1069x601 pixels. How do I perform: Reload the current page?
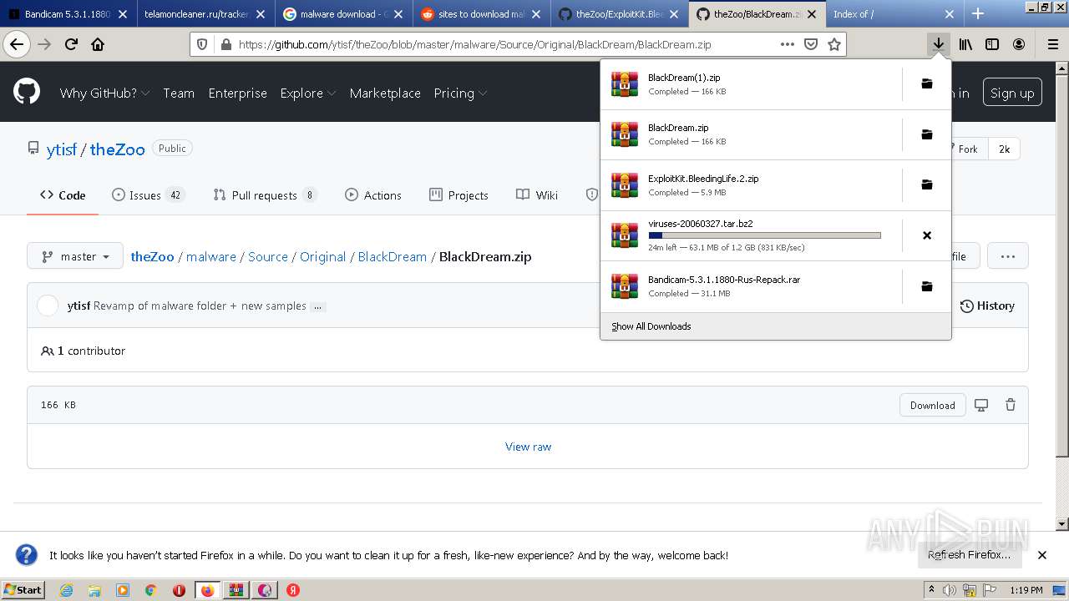click(x=72, y=44)
